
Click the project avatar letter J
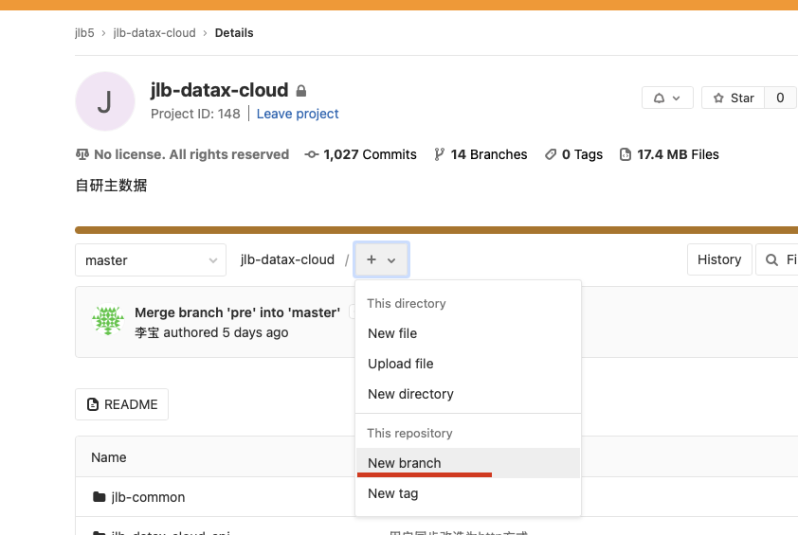(104, 101)
